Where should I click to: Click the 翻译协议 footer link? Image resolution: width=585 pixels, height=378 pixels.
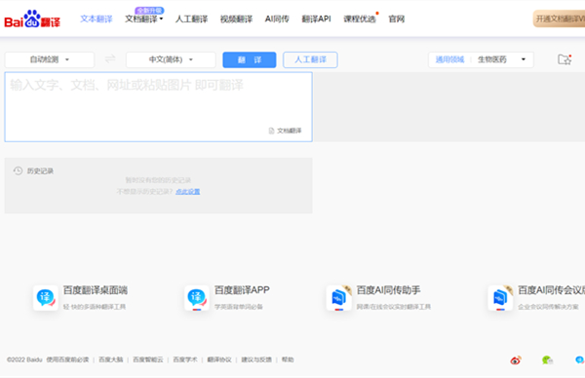pos(219,359)
